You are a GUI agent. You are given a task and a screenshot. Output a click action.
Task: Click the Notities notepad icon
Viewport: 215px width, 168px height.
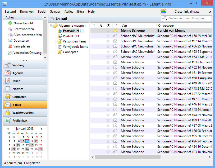(8, 89)
